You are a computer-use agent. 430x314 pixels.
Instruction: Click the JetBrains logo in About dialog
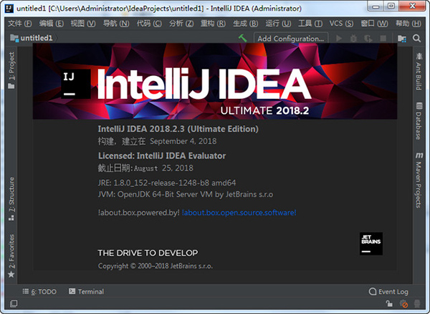coord(371,244)
